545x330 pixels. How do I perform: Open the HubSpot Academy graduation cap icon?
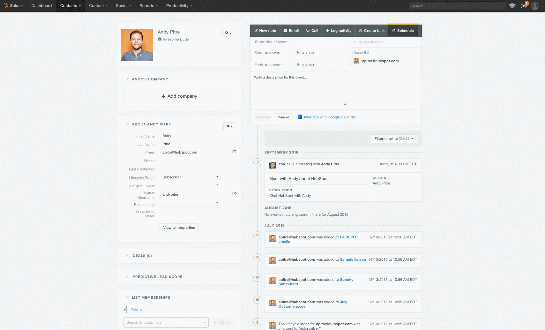click(512, 6)
